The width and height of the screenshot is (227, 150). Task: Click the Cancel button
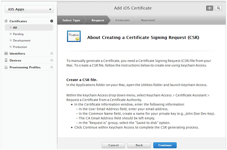pyautogui.click(x=113, y=145)
